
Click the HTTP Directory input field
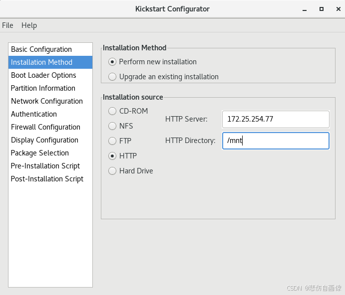coord(276,141)
